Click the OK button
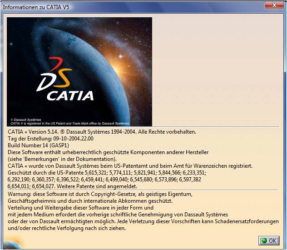287x250 pixels. [x=269, y=240]
